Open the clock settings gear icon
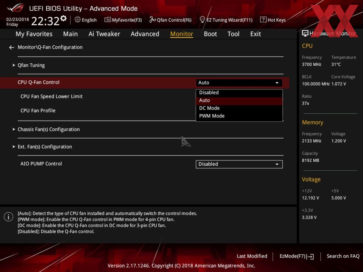 point(64,18)
